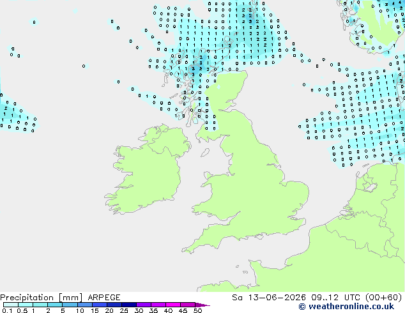Click the '35' legend scale value
This screenshot has width=405, height=313.
153,310
